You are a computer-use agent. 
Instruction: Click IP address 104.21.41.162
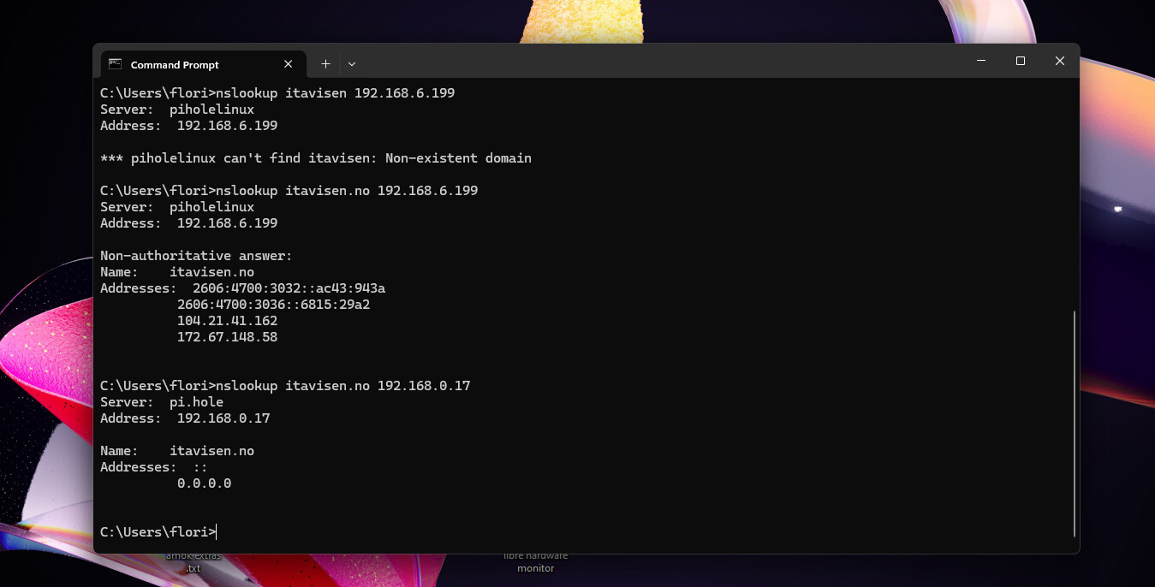point(227,321)
